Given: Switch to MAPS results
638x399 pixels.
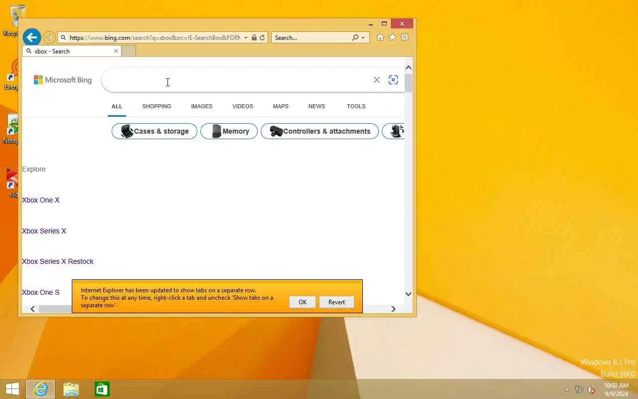Looking at the screenshot, I should [x=281, y=106].
